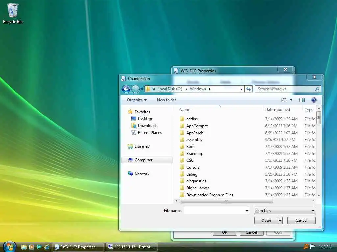Viewport: 337px width, 252px height.
Task: Click the Forward navigation arrow button
Action: (135, 89)
